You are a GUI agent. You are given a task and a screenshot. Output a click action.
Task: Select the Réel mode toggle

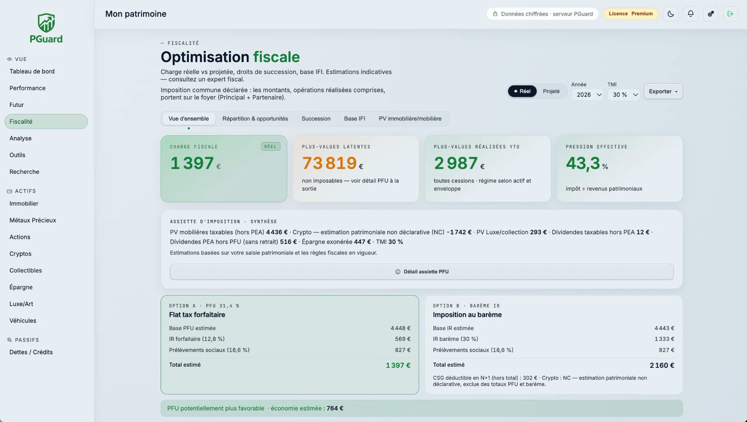click(x=522, y=91)
